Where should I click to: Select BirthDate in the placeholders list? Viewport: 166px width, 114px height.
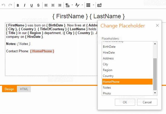tap(127, 47)
